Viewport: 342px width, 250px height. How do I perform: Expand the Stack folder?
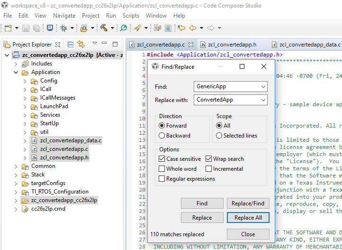pos(16,175)
